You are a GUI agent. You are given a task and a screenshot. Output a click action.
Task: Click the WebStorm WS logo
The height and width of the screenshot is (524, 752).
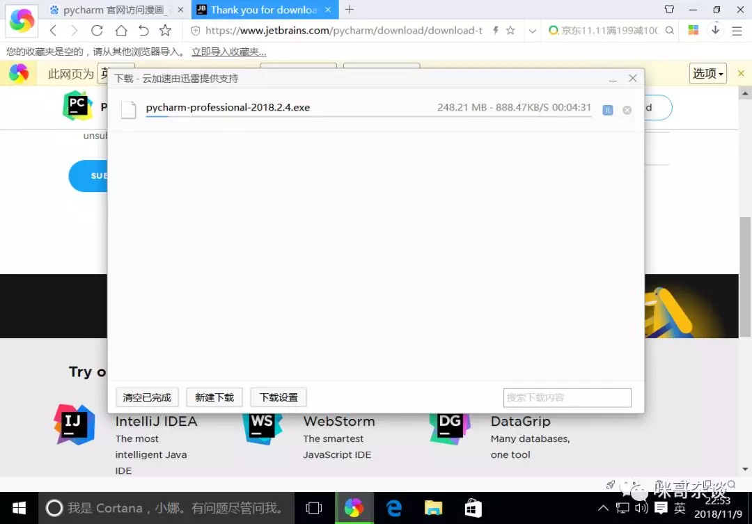click(263, 428)
